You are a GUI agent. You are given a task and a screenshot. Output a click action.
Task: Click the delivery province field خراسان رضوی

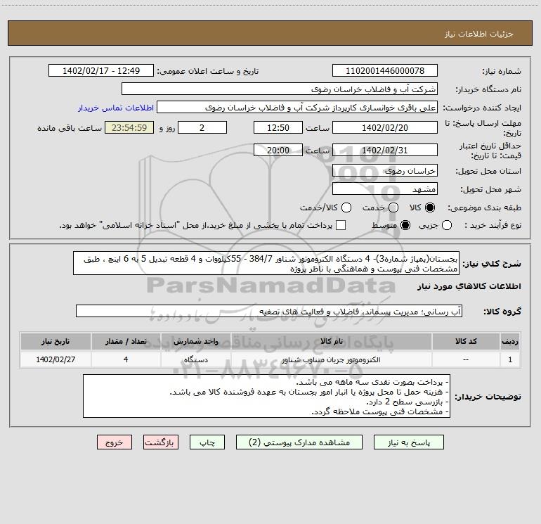(x=385, y=171)
